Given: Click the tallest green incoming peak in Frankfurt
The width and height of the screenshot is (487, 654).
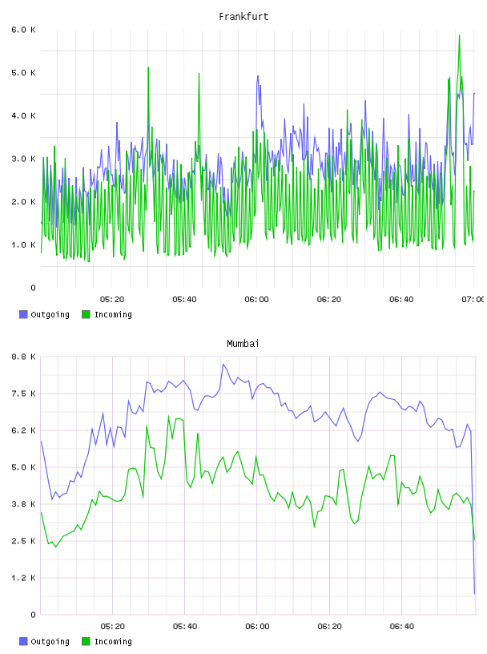Looking at the screenshot, I should (x=460, y=36).
